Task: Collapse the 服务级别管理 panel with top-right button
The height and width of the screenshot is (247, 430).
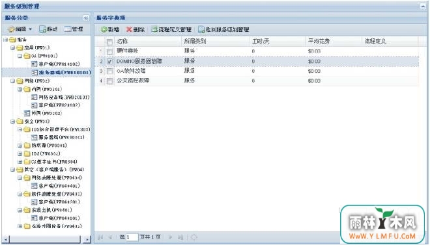Action: pos(423,6)
